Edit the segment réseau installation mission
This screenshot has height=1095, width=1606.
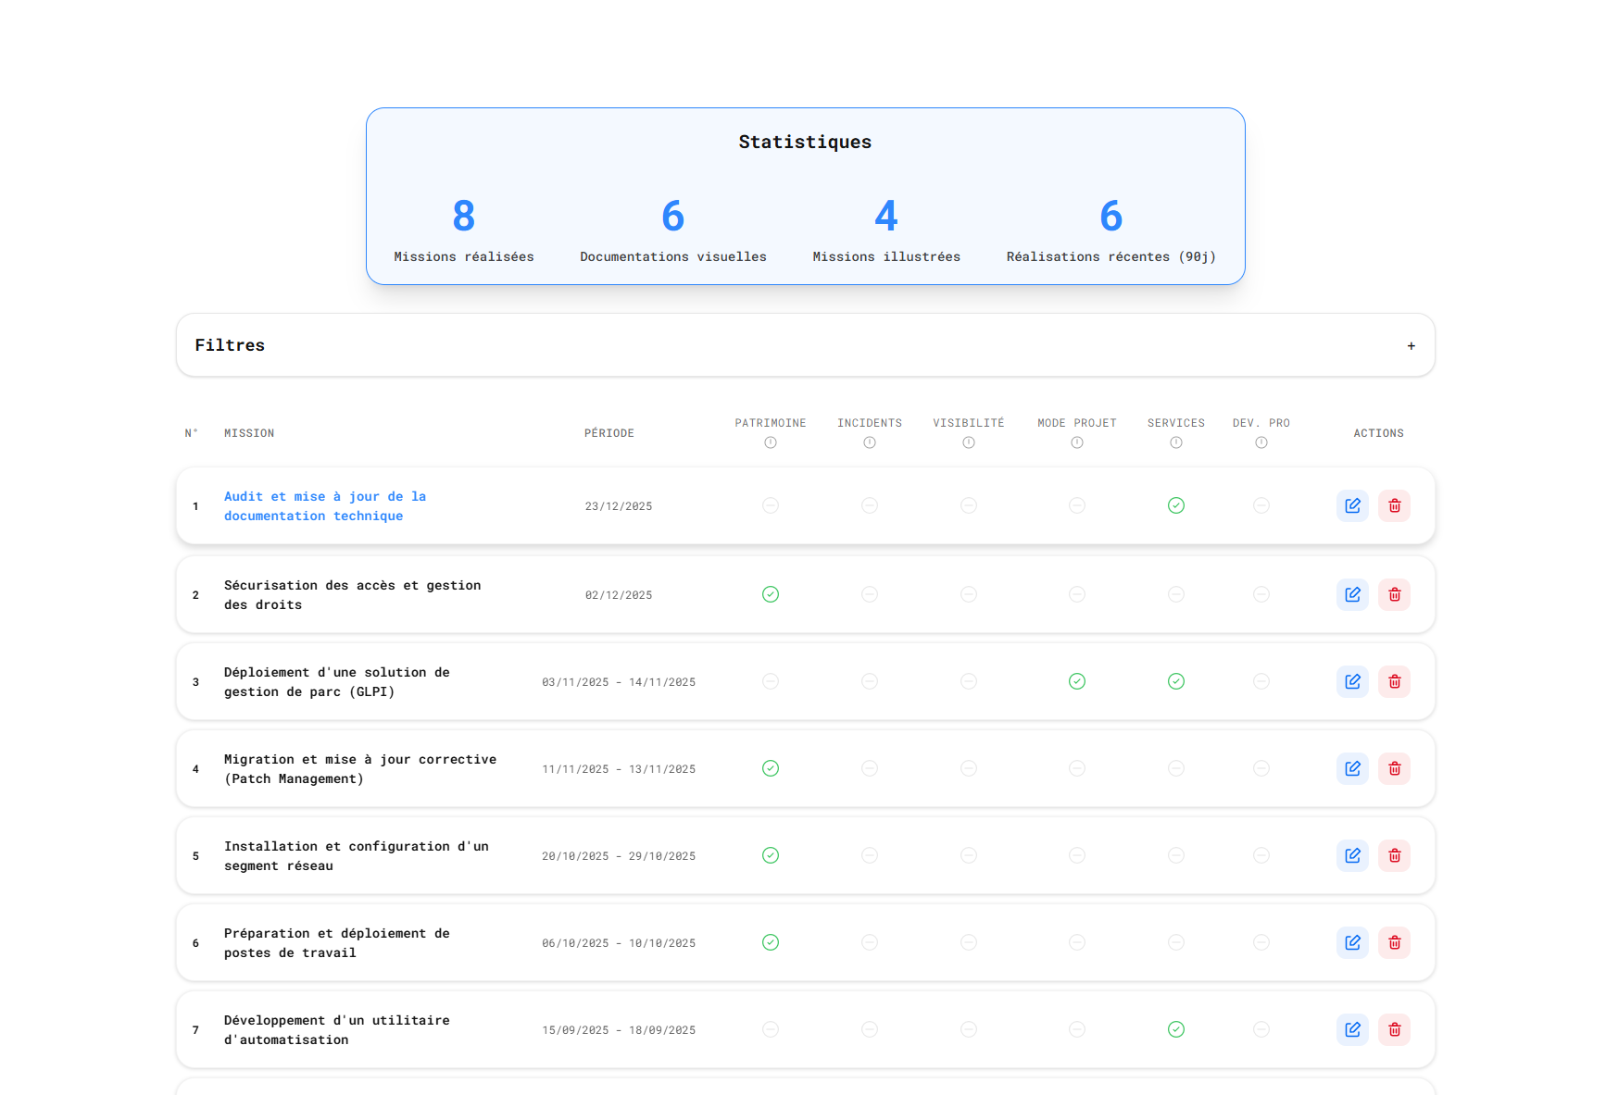click(1352, 855)
